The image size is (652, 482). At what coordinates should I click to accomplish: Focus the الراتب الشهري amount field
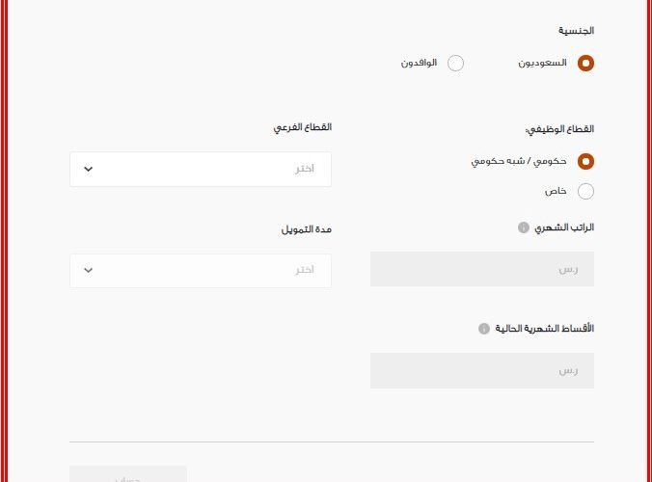(x=482, y=269)
